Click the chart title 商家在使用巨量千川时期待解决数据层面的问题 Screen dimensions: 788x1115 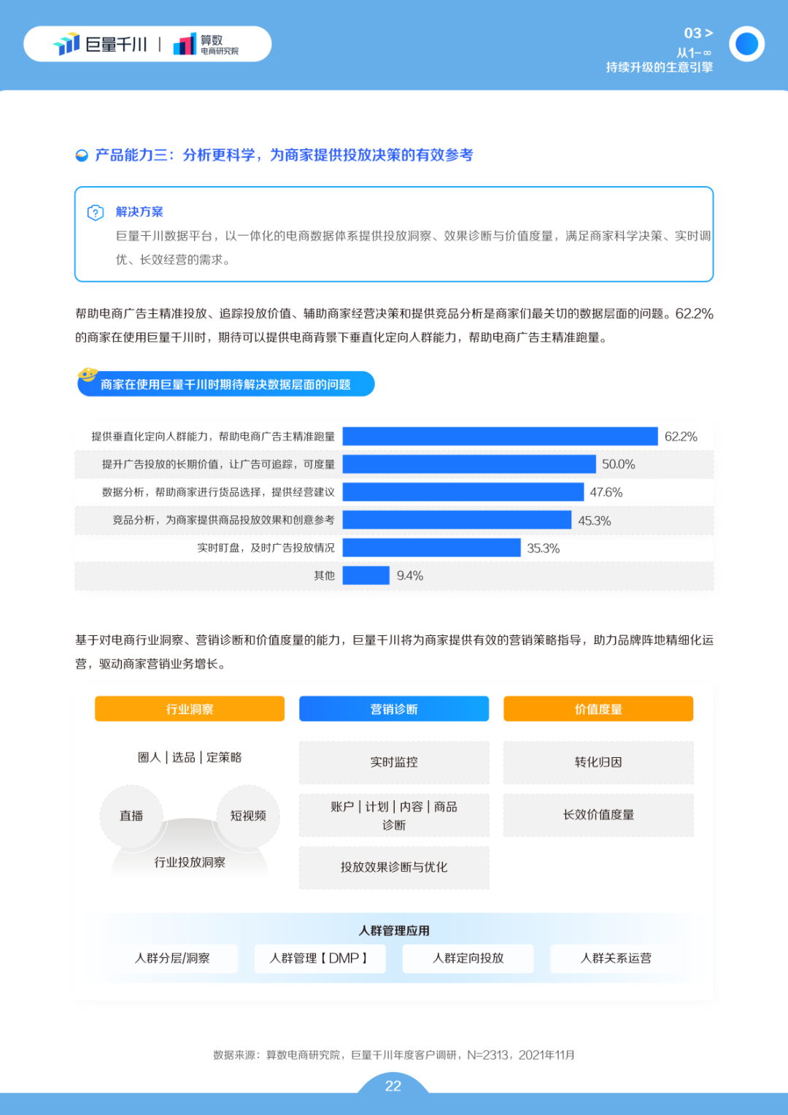point(225,385)
